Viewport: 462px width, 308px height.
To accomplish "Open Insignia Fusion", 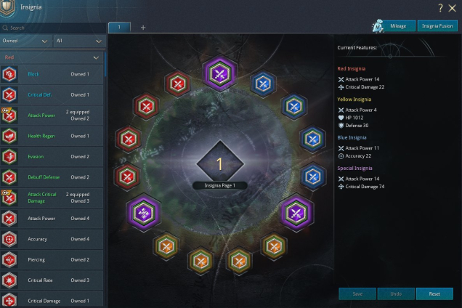I will pos(437,26).
